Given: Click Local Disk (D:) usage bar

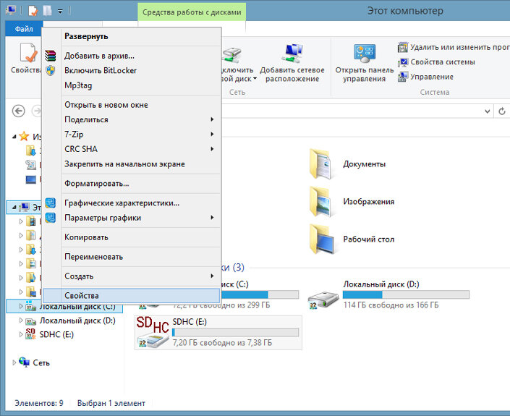Looking at the screenshot, I should click(406, 294).
